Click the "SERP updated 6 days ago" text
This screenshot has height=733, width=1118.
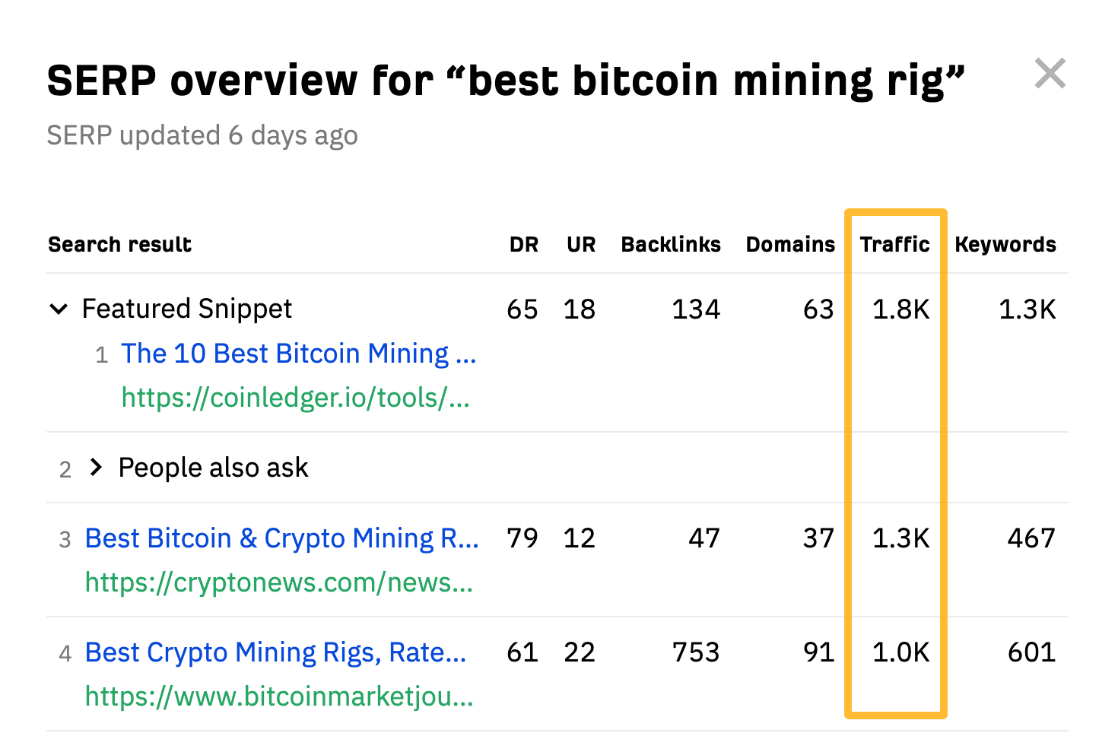[202, 135]
